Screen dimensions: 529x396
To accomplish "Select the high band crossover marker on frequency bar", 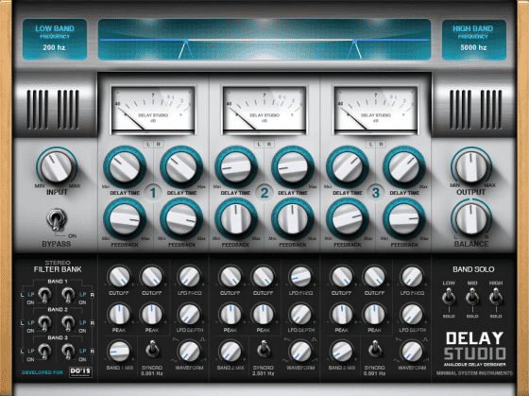I will [x=354, y=42].
